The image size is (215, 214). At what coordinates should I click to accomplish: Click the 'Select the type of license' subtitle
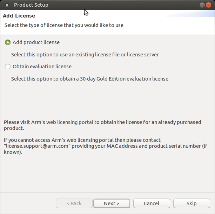click(x=64, y=25)
